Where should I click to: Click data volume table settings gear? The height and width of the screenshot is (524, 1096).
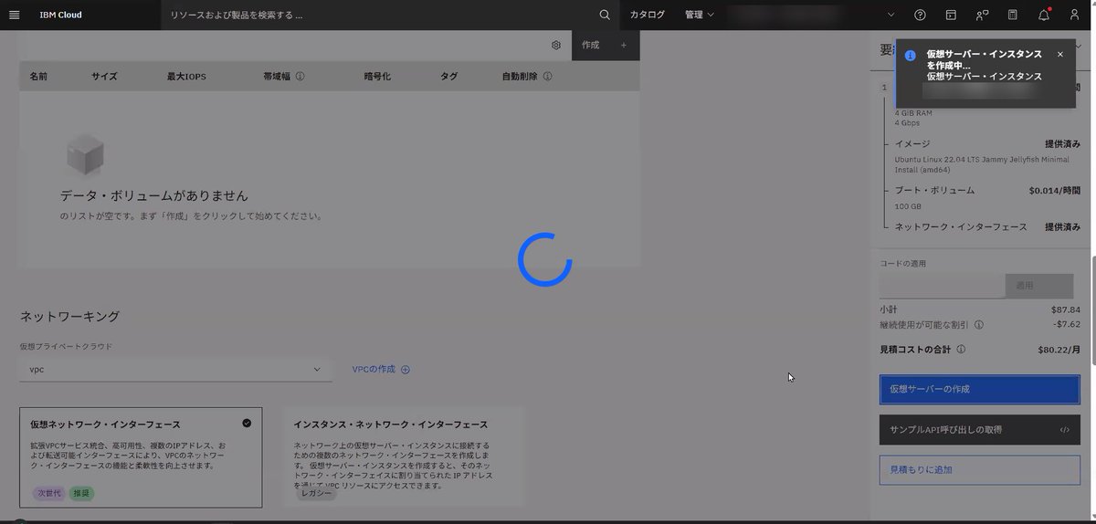(x=555, y=45)
